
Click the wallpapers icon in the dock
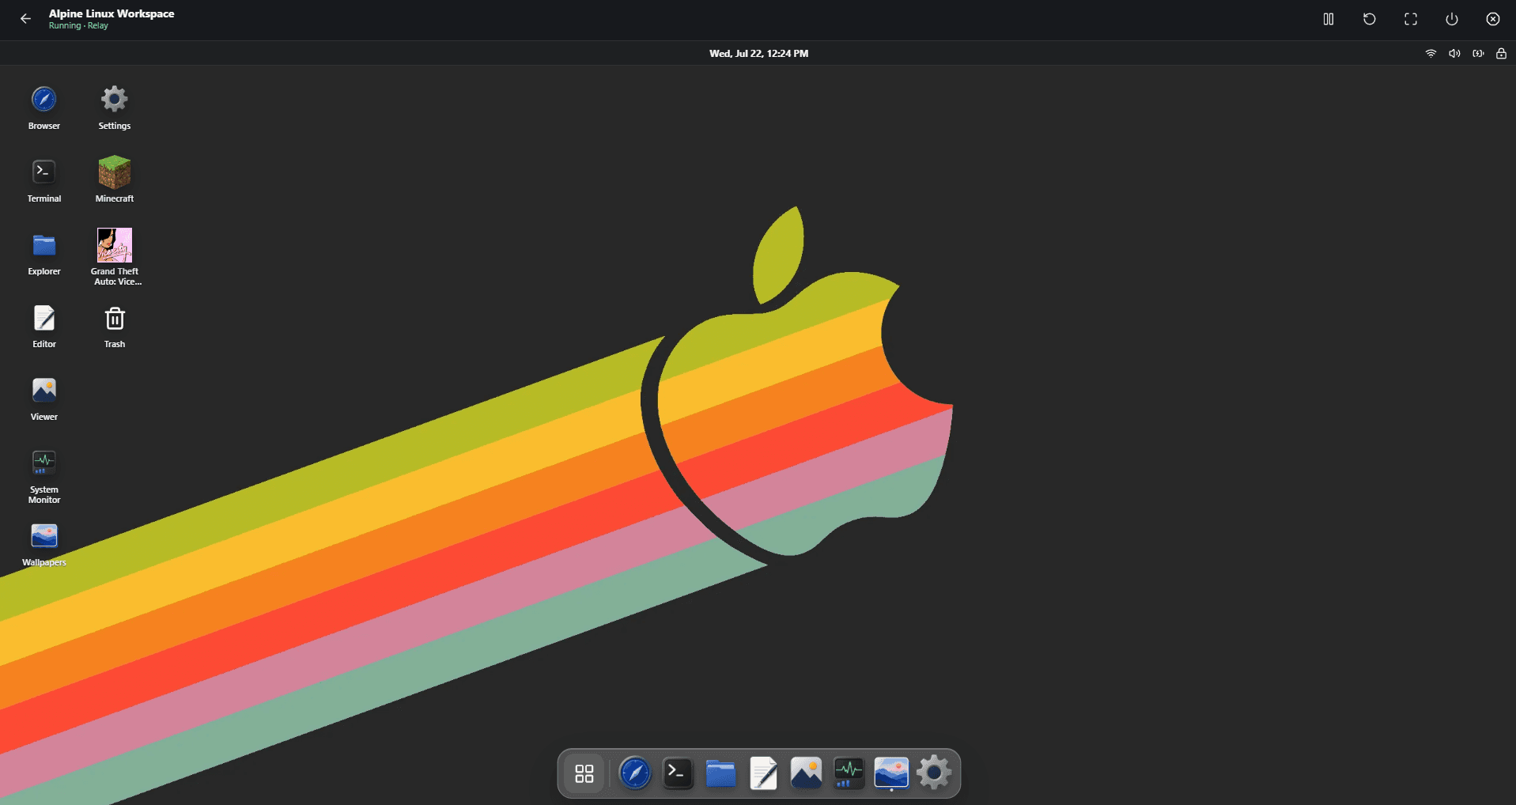pos(891,773)
